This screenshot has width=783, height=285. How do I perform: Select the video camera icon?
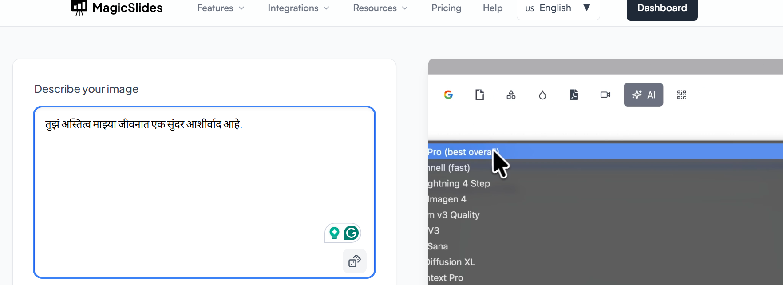[605, 95]
